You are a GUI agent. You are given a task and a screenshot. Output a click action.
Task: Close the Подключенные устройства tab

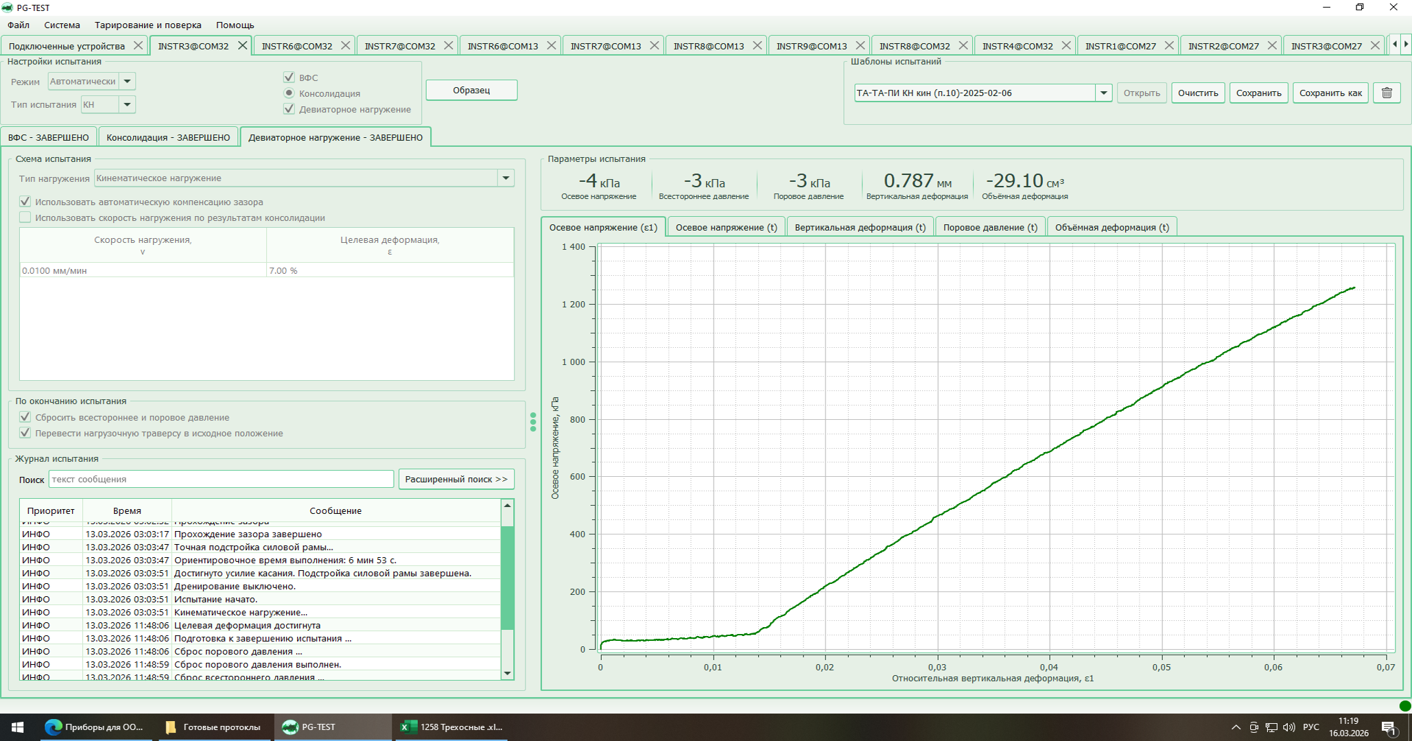tap(138, 45)
